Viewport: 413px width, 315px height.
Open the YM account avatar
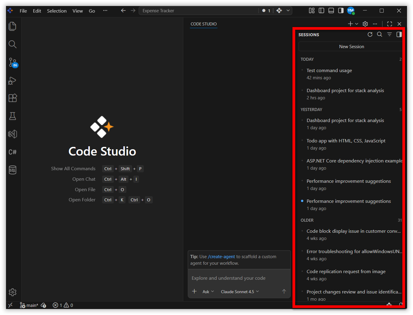(351, 11)
